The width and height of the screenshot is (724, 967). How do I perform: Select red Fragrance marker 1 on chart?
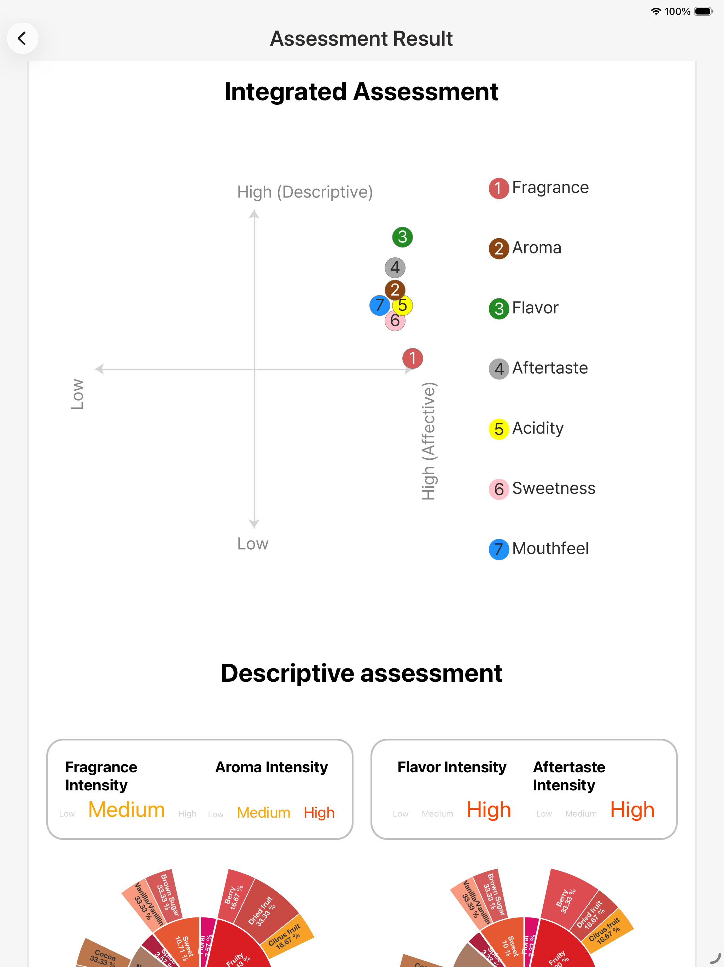click(412, 359)
